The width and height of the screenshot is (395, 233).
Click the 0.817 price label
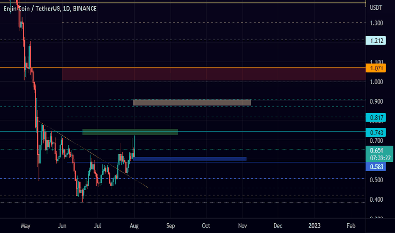[376, 118]
